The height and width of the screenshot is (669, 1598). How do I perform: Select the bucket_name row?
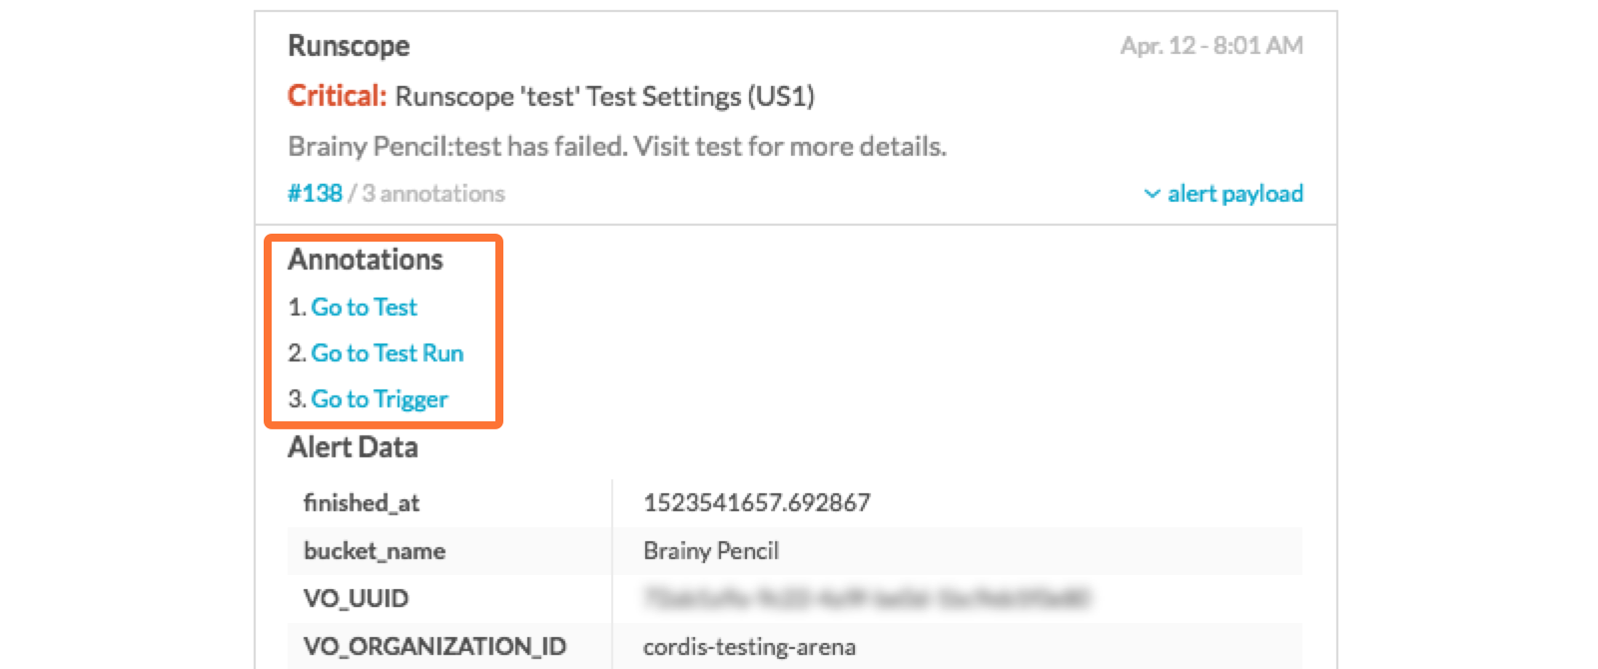coord(375,550)
